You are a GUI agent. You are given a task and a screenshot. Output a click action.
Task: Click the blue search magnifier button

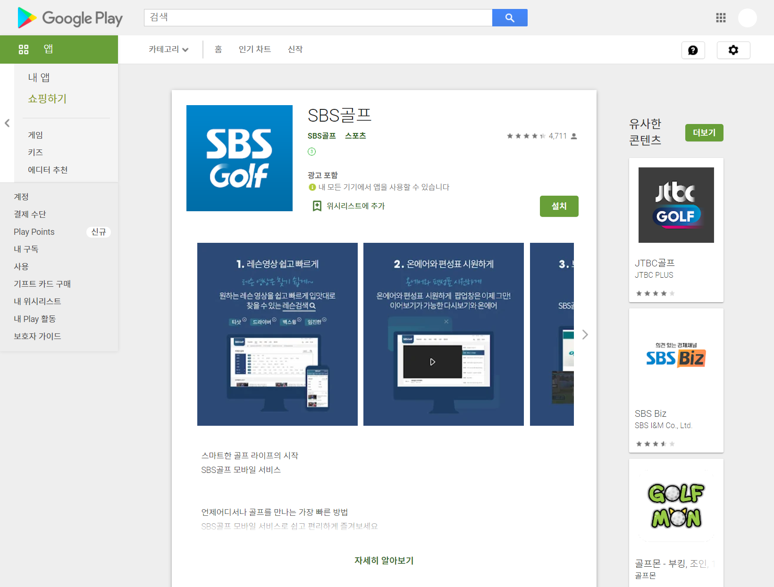(x=510, y=17)
